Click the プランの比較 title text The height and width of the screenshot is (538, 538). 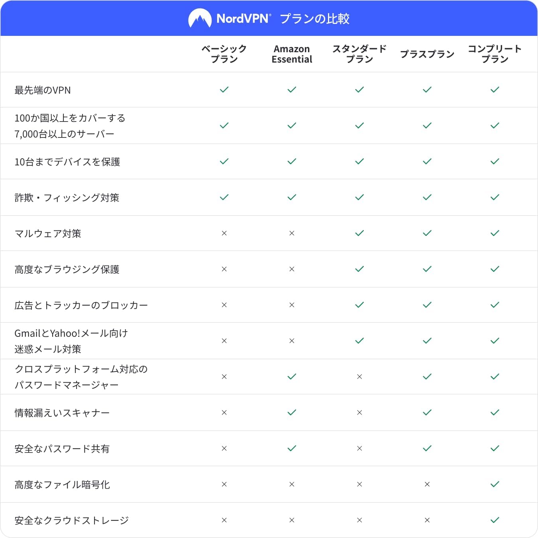tap(314, 19)
